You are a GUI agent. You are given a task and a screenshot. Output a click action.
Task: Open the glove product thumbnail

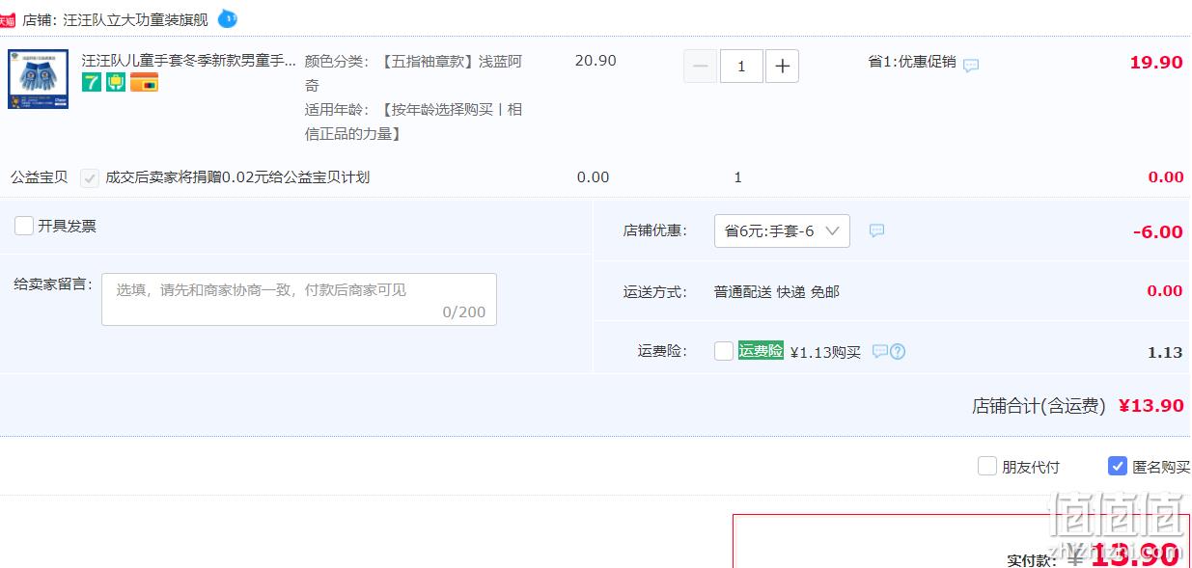tap(38, 79)
